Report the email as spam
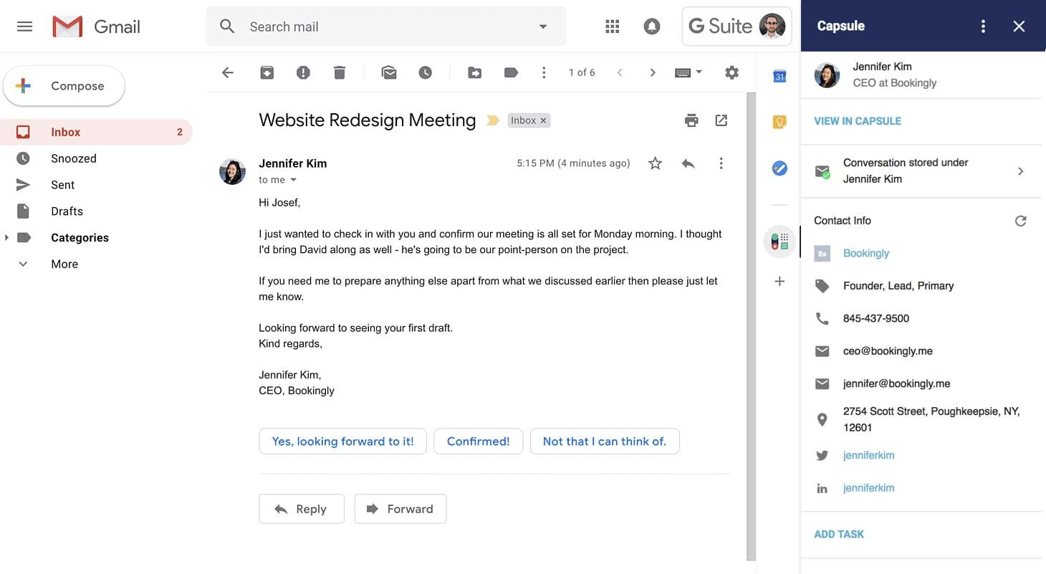 click(x=303, y=72)
